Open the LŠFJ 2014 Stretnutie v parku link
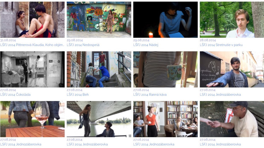Screen dimensions: 264x148 pos(221,45)
